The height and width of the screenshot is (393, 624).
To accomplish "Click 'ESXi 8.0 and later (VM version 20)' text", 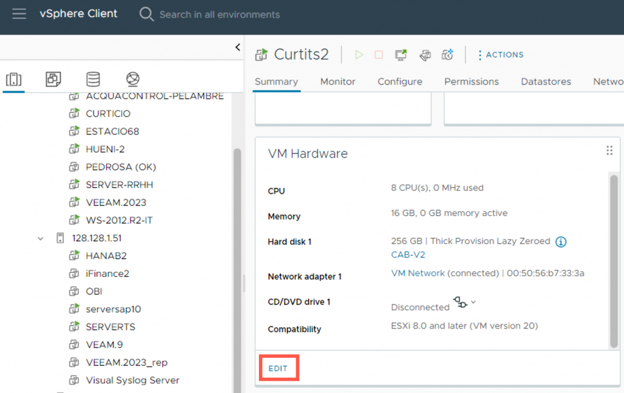I will click(464, 326).
